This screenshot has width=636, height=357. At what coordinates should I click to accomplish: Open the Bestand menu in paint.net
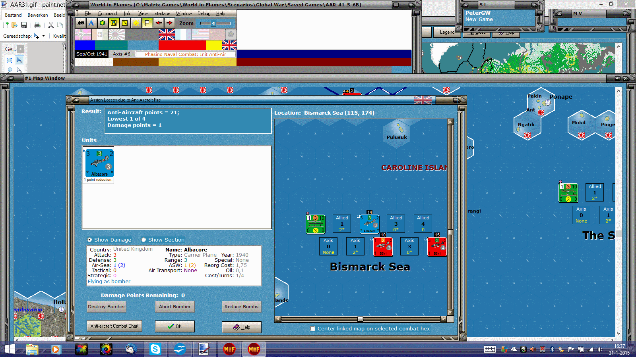click(x=13, y=15)
